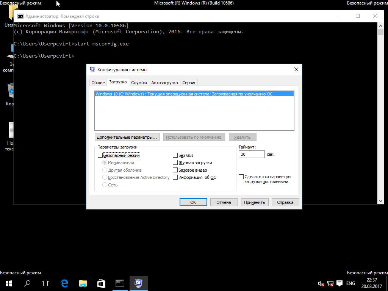
Task: Switch to the Общие tab
Action: (x=98, y=83)
